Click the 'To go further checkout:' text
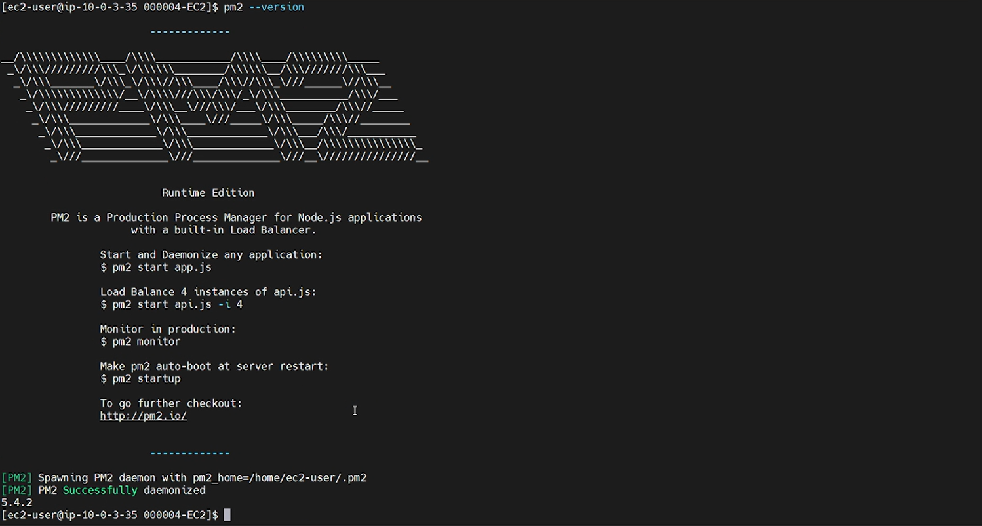Viewport: 982px width, 526px height. pyautogui.click(x=171, y=403)
